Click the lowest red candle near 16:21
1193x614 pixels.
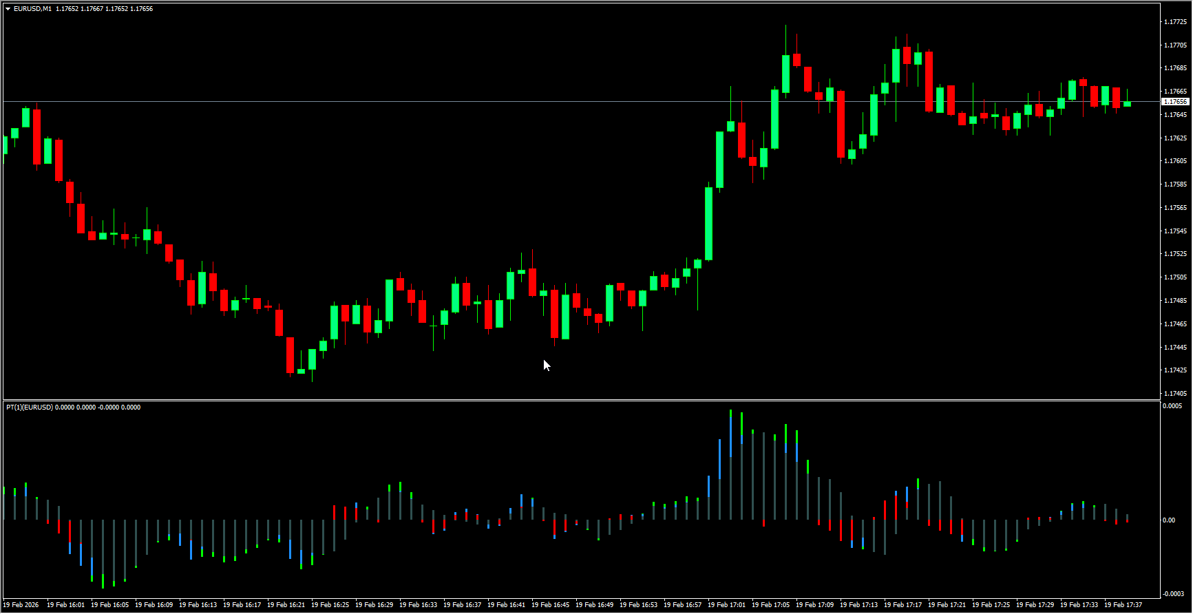tap(291, 355)
